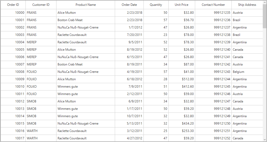Select order ID cell 10010
Viewport: 267px width, 142px height.
click(x=13, y=87)
